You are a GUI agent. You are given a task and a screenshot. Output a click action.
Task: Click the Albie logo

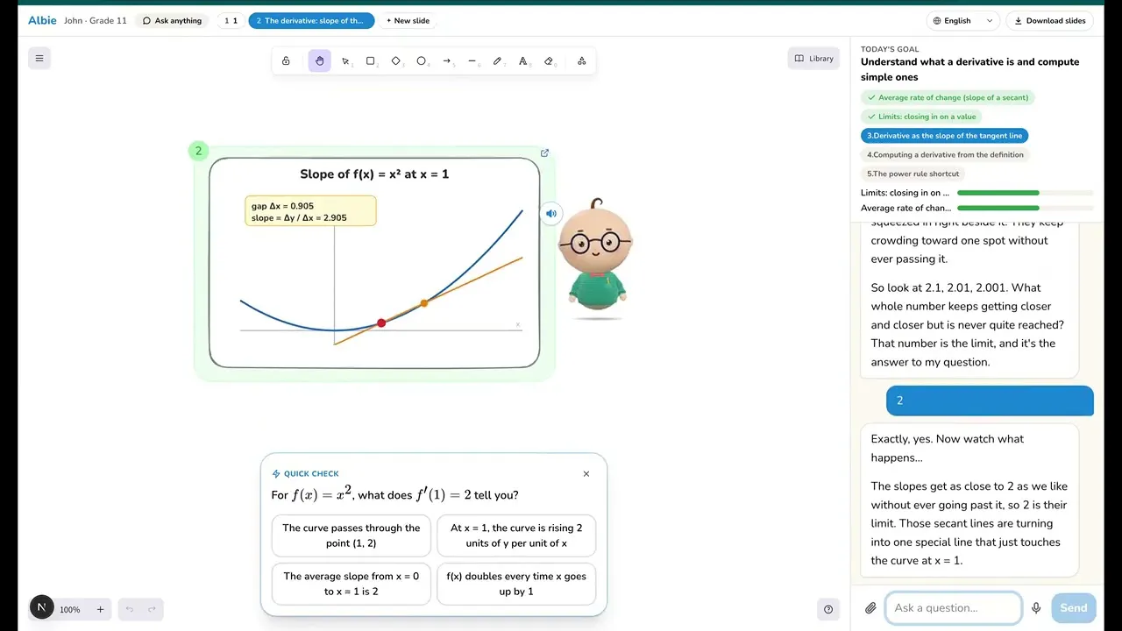point(42,20)
